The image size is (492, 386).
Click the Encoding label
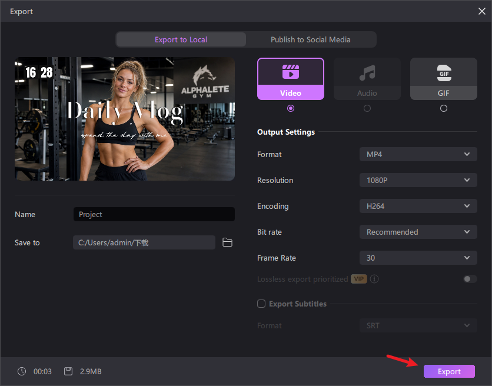272,206
